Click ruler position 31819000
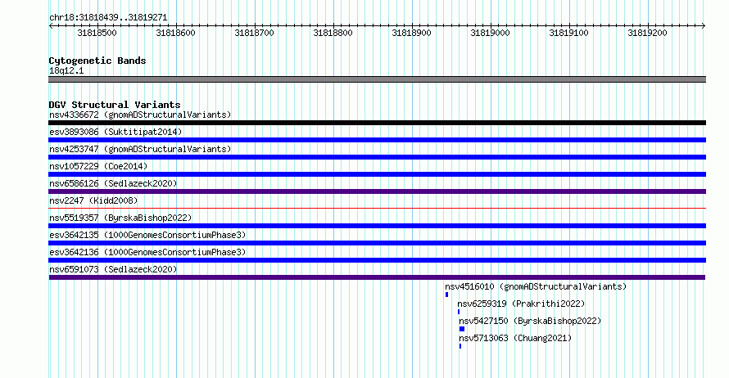The width and height of the screenshot is (729, 378). (x=490, y=33)
